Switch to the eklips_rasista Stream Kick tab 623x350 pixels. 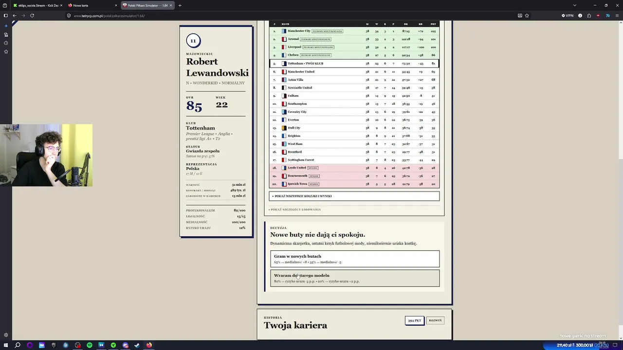pyautogui.click(x=37, y=5)
